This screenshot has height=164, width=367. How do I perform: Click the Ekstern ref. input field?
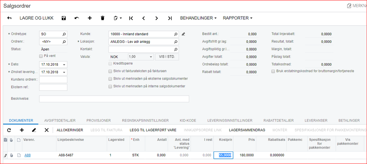coord(53,87)
